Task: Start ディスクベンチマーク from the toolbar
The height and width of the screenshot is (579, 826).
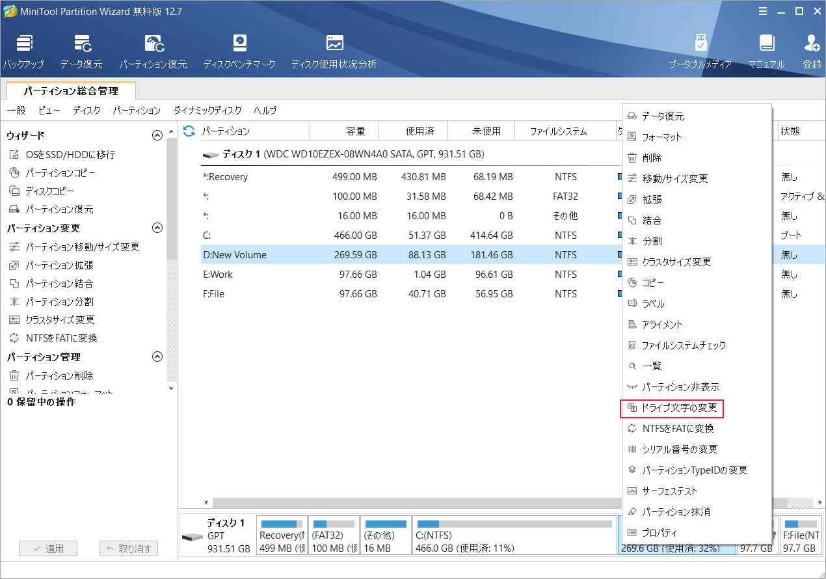Action: 239,51
